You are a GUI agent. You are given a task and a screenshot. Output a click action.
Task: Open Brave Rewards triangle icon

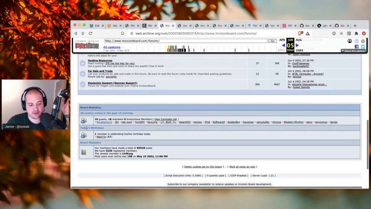[x=308, y=33]
